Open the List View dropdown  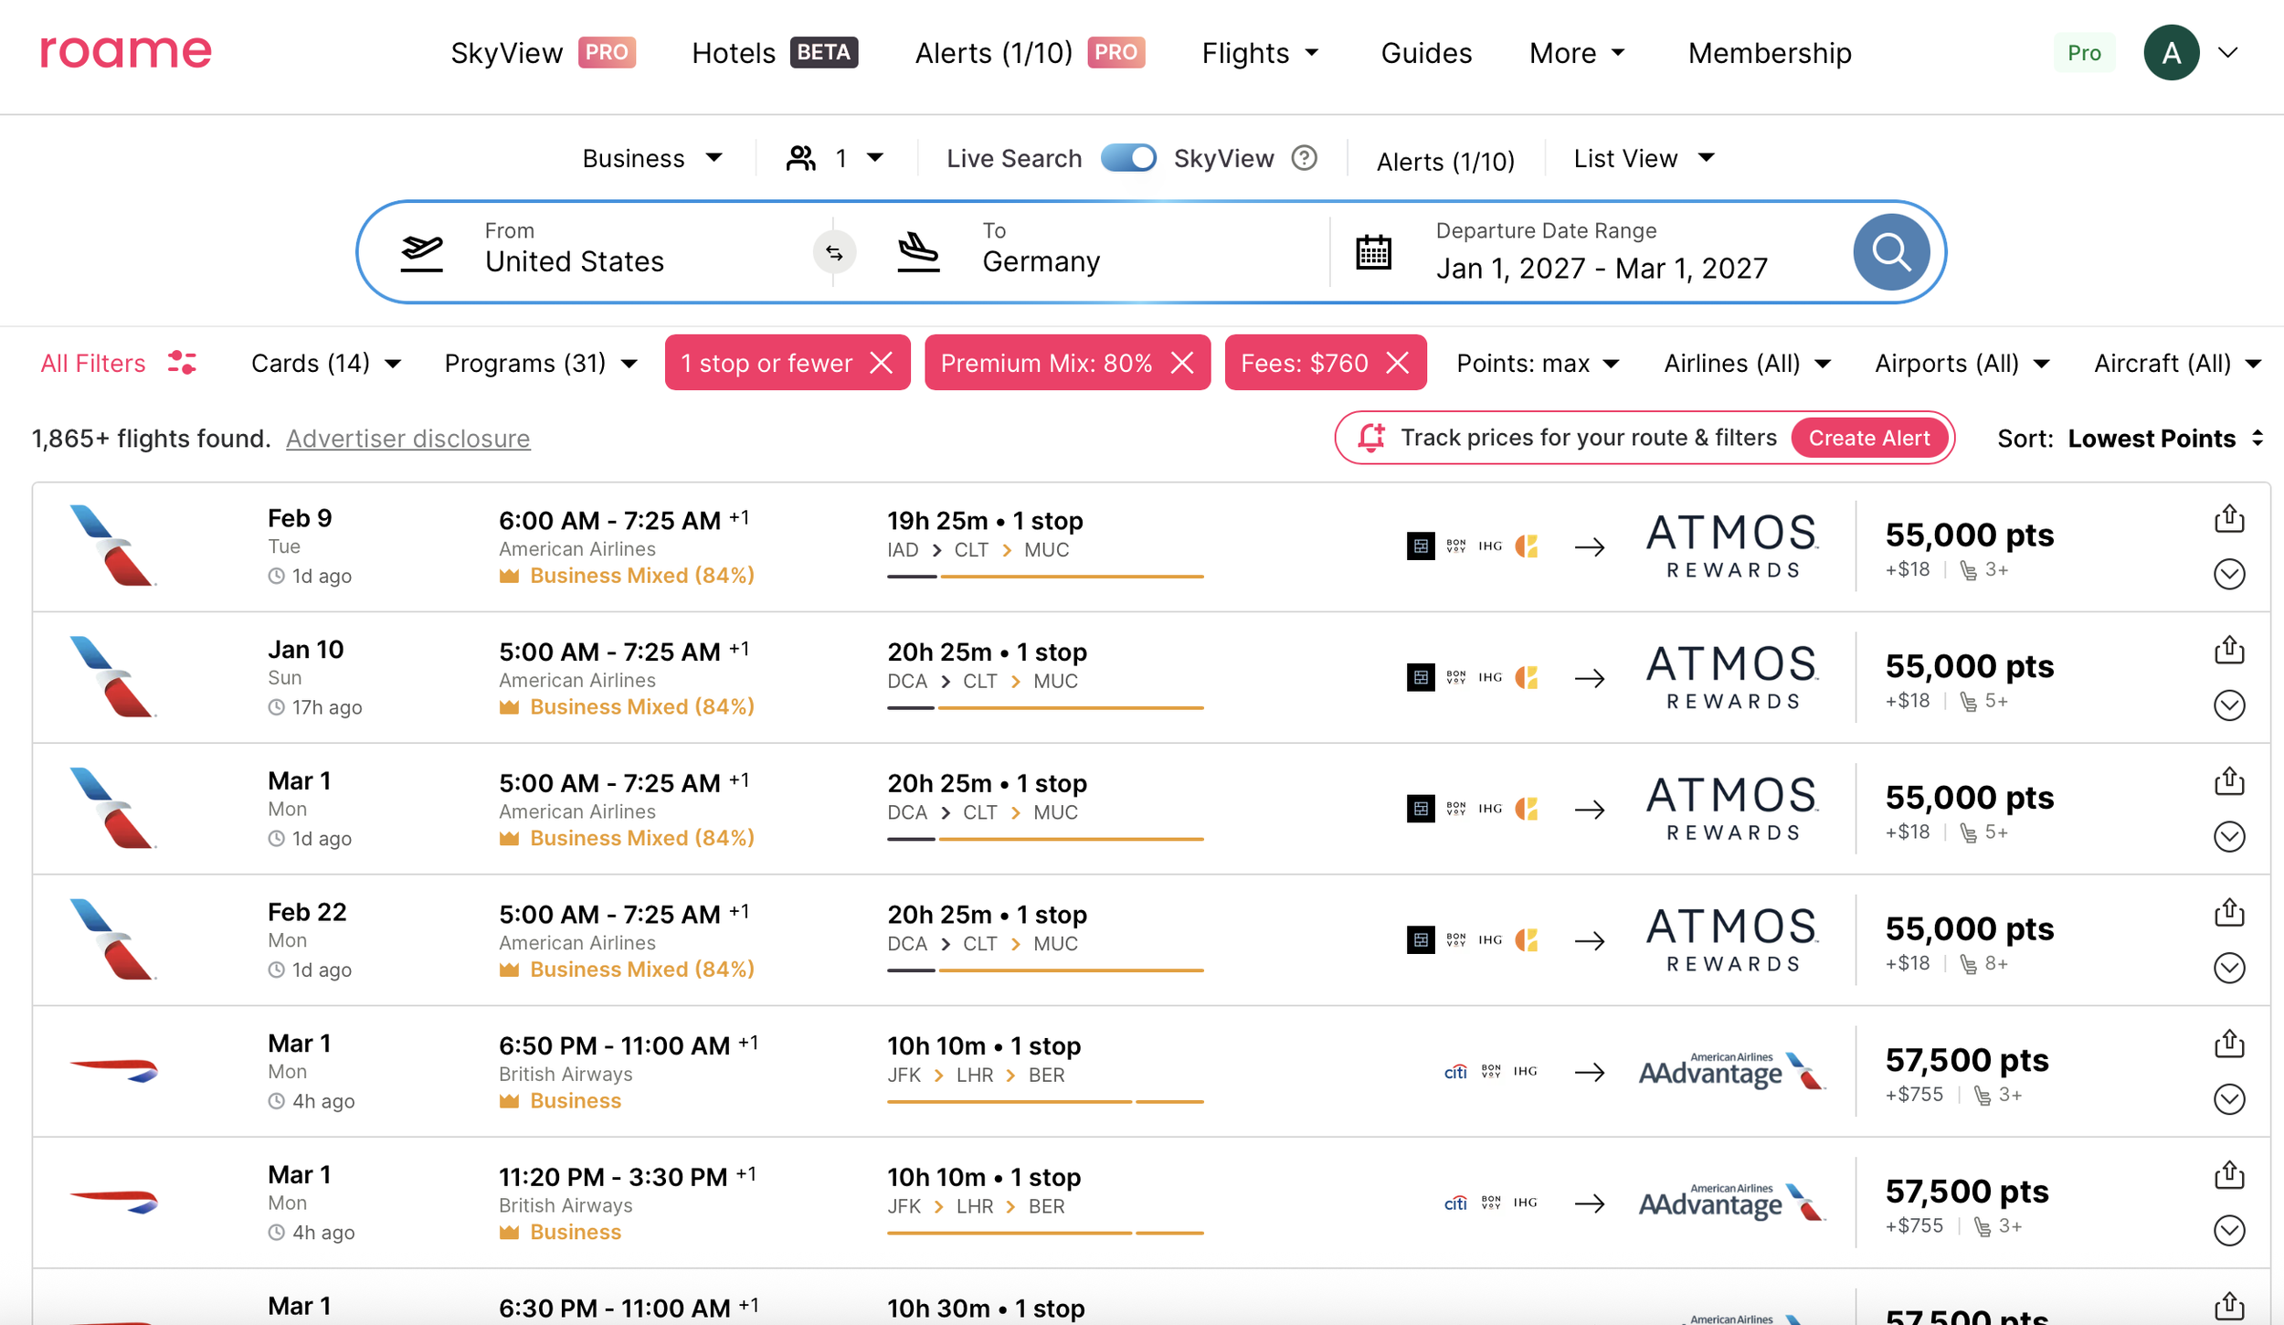coord(1644,158)
